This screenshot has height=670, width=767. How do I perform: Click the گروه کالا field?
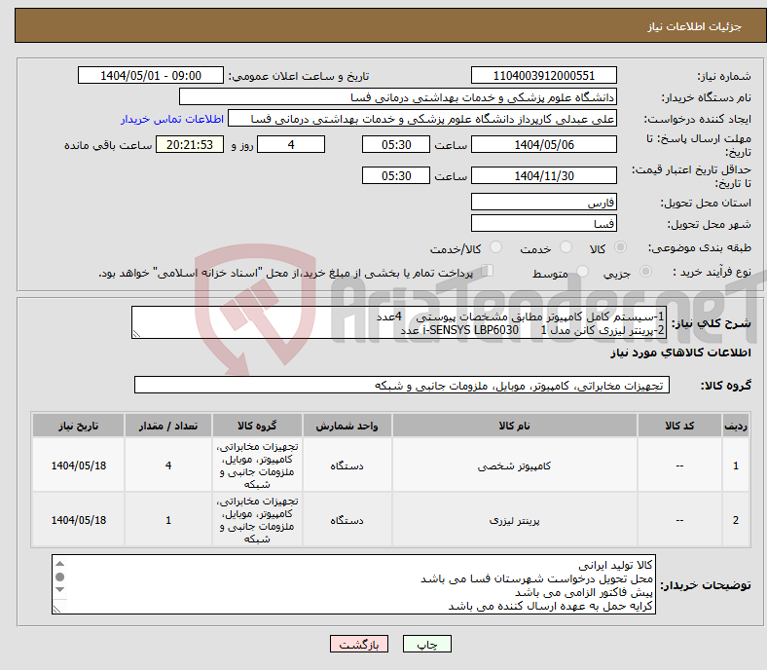(402, 385)
